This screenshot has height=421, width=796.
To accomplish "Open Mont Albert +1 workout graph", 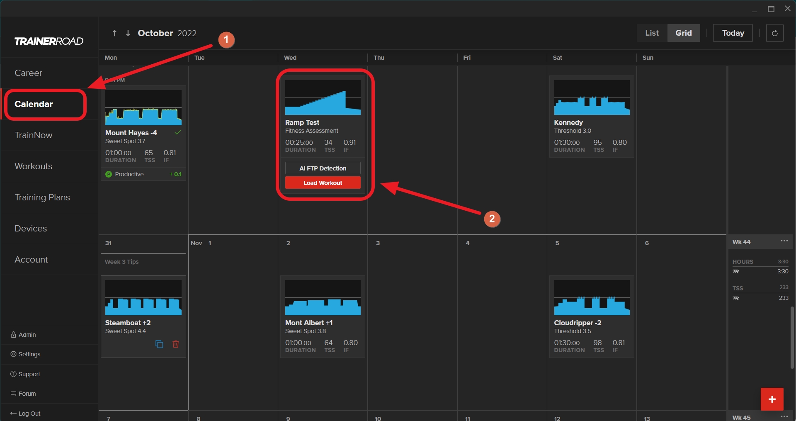I will coord(323,297).
